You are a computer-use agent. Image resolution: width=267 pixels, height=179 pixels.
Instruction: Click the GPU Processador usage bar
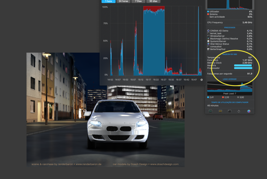243,68
